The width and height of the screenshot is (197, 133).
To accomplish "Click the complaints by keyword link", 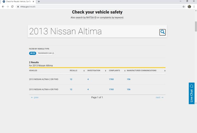I will click(x=112, y=18).
